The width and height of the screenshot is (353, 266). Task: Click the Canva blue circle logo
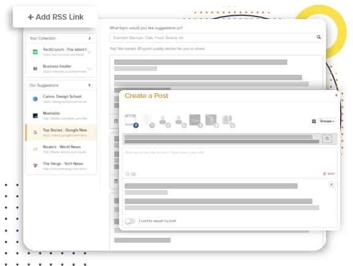pyautogui.click(x=36, y=99)
